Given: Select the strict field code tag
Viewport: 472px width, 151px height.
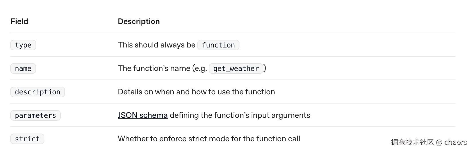Looking at the screenshot, I should (x=27, y=139).
